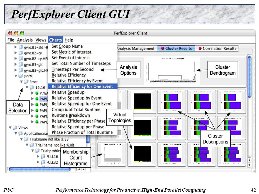Viewport: 259px width, 194px height.
Task: Switch to the Cluster Results tab
Action: (176, 49)
